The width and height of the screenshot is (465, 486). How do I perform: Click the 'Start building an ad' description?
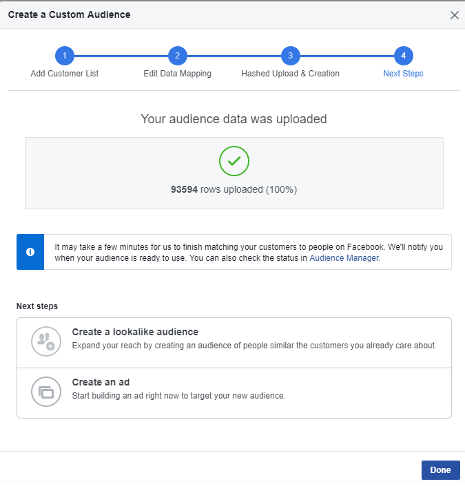coord(178,396)
